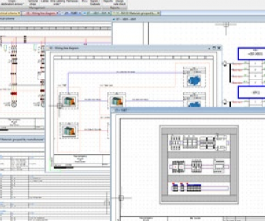
Task: Select the yellow electrical scheme tab
Action: pyautogui.click(x=10, y=13)
